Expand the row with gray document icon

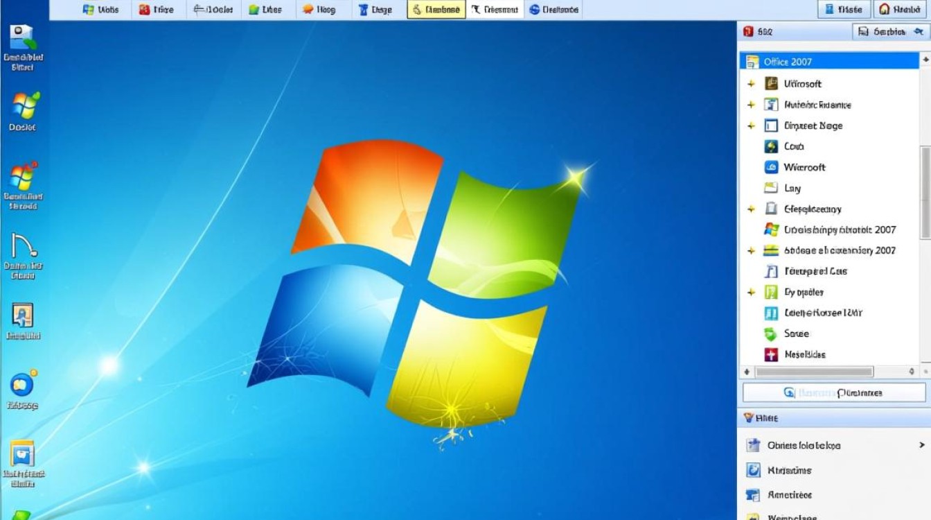pos(751,209)
